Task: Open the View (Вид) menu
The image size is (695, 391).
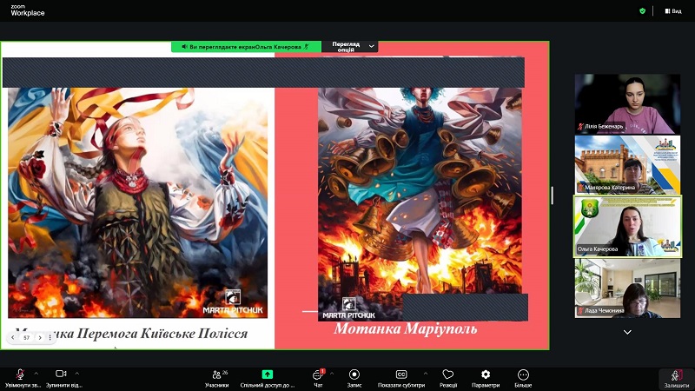Action: pyautogui.click(x=673, y=11)
